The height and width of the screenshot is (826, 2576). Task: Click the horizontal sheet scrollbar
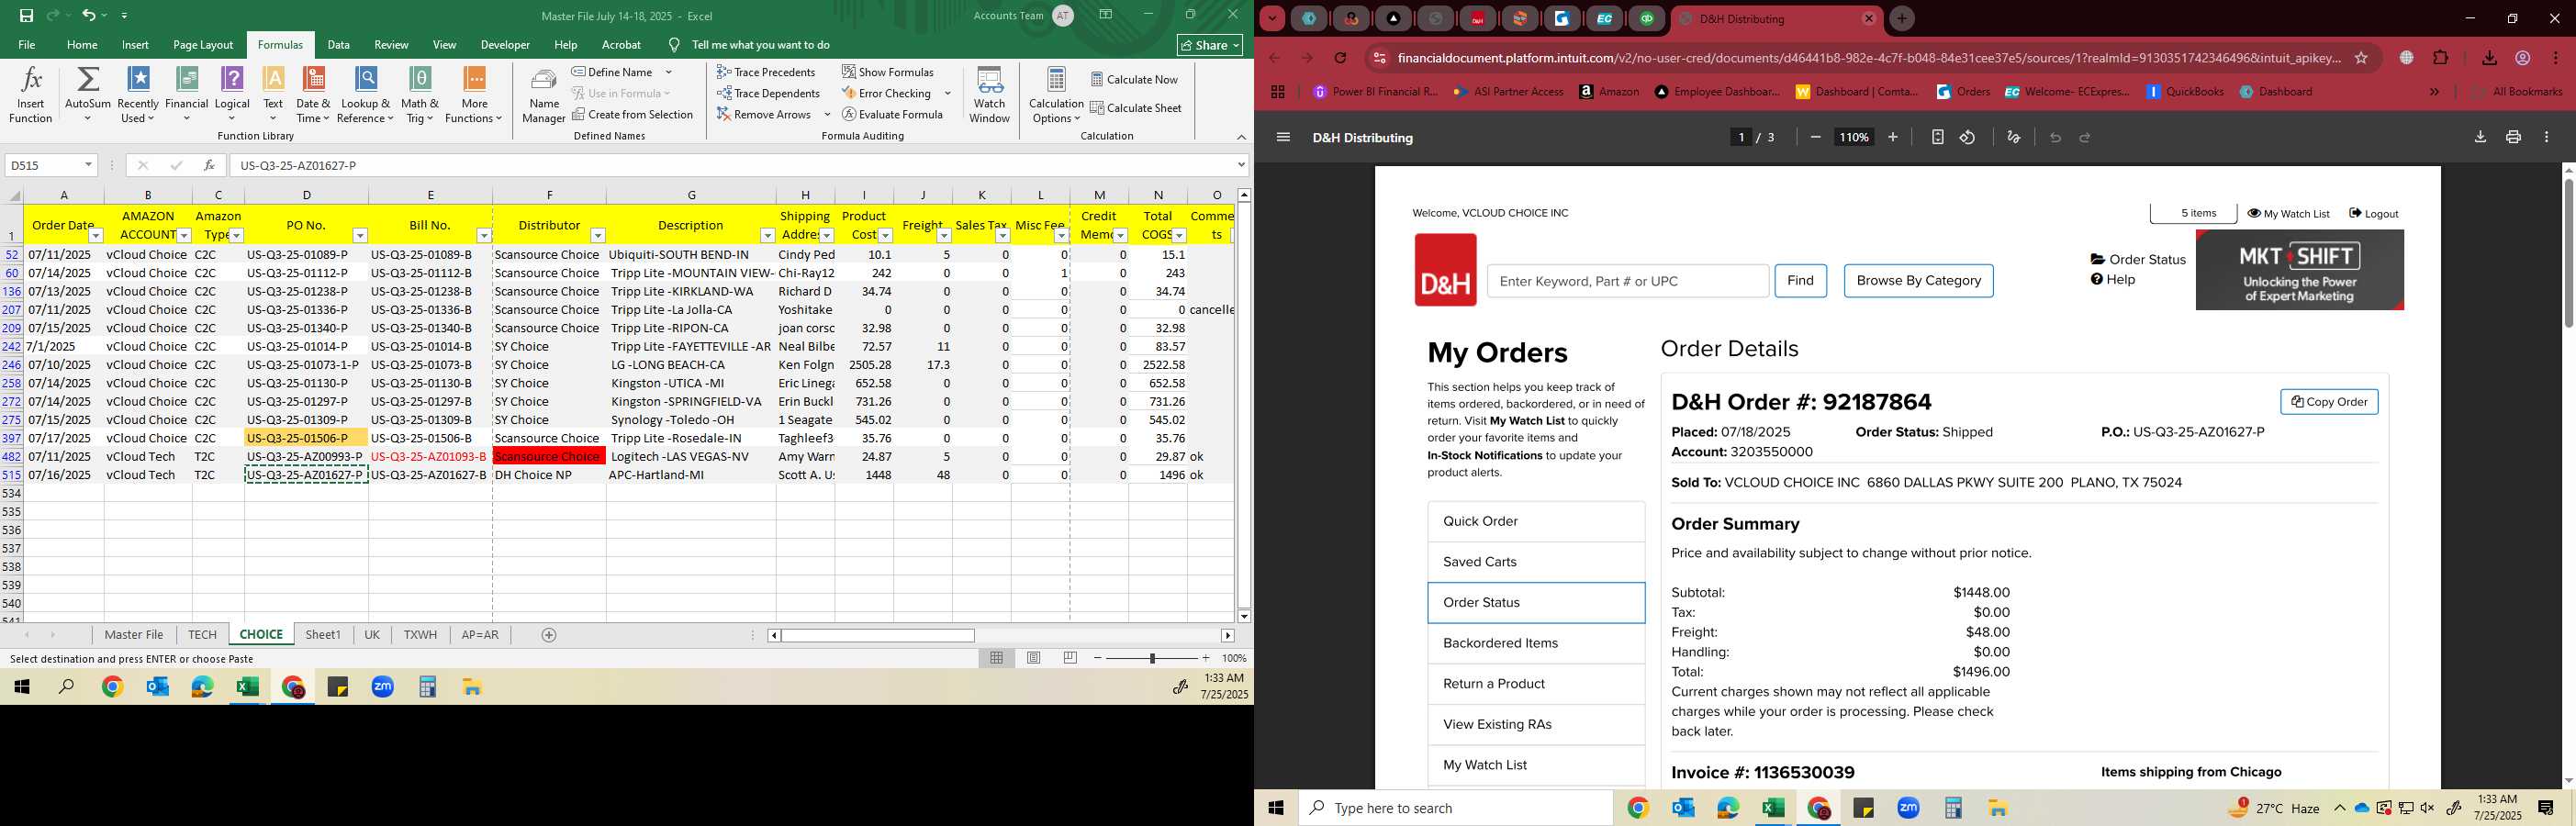pos(877,635)
